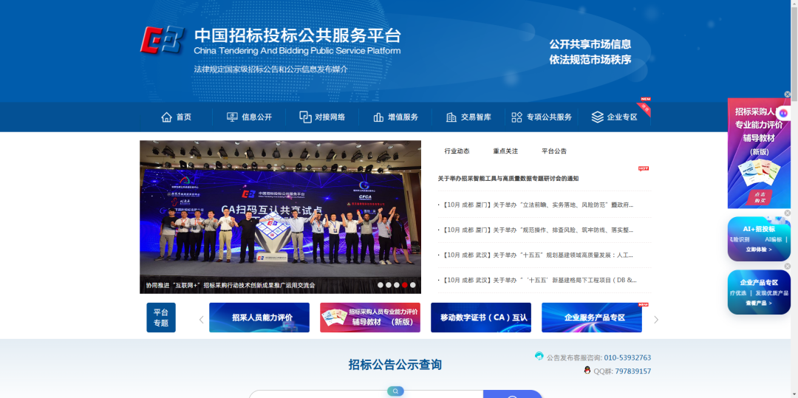Select the first carousel slide dot
Image resolution: width=798 pixels, height=398 pixels.
coord(381,285)
